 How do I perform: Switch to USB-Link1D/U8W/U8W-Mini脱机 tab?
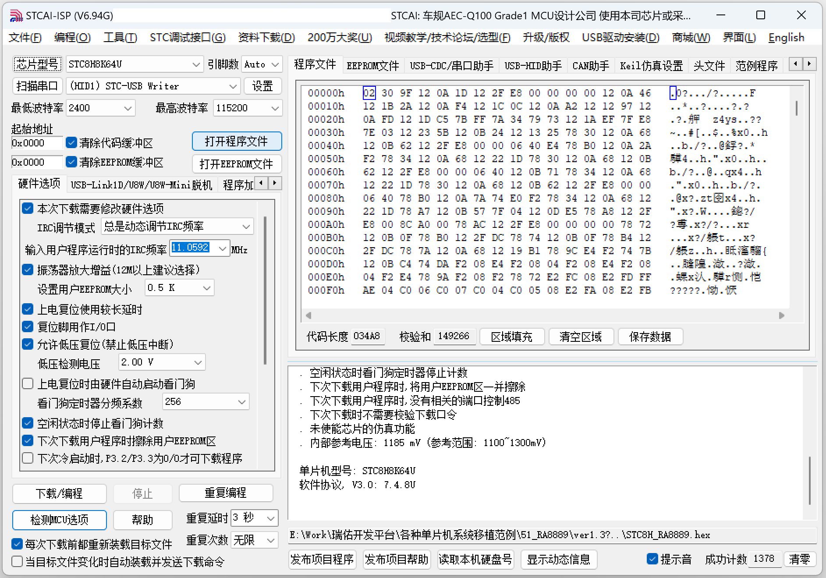click(x=141, y=185)
